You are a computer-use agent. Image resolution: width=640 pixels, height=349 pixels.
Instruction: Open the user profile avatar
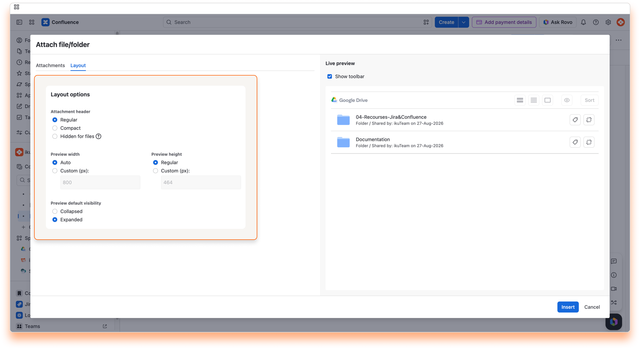621,22
